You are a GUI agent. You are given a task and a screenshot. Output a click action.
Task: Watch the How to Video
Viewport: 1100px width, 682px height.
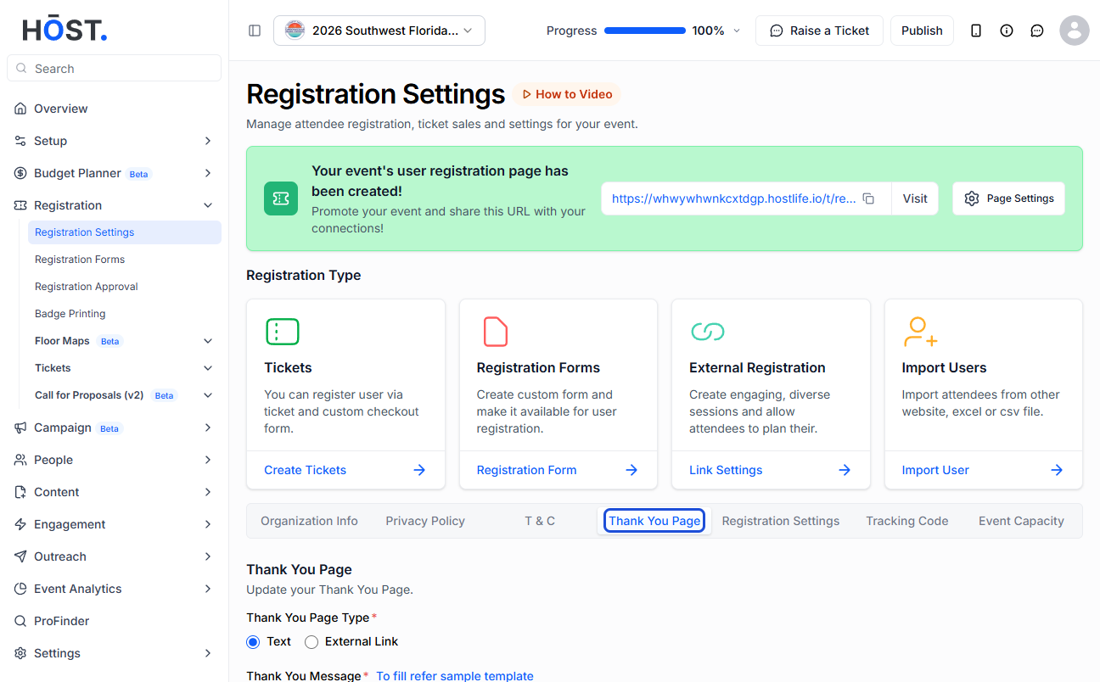[567, 94]
